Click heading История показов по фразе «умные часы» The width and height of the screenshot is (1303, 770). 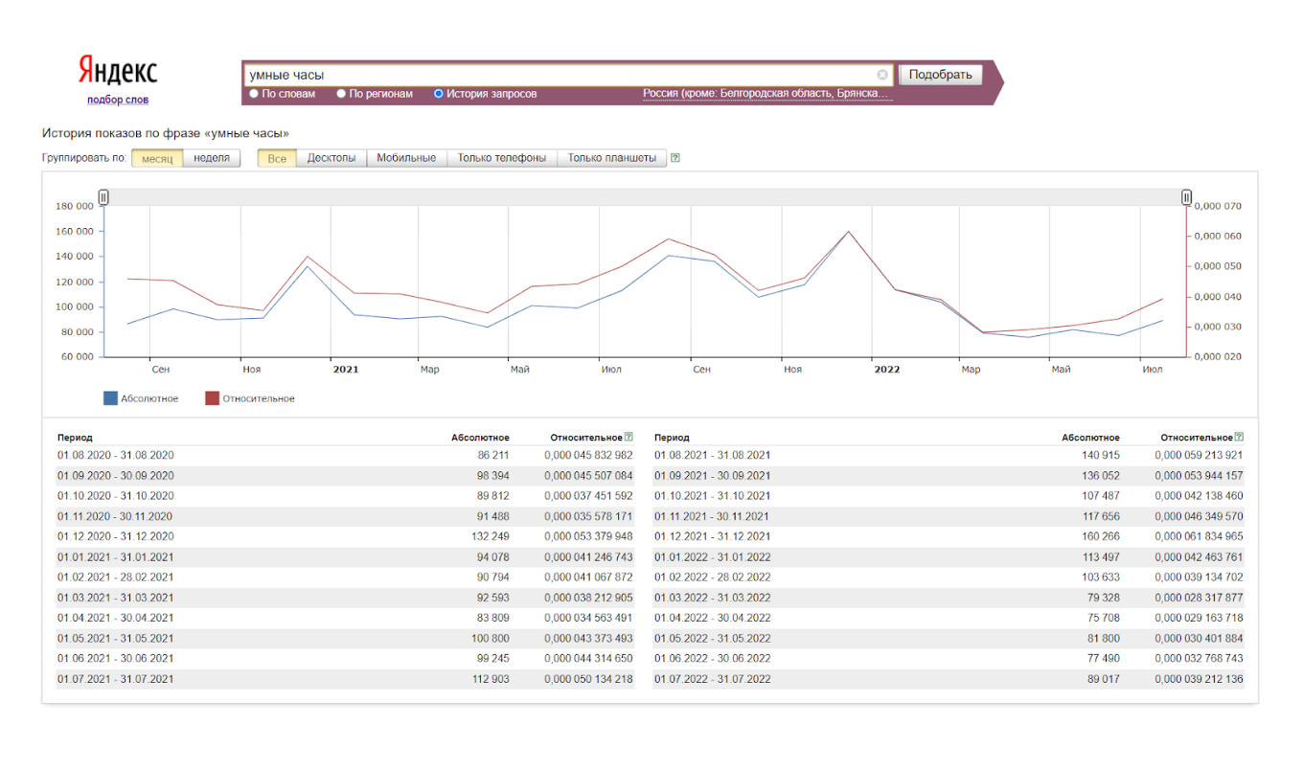166,133
